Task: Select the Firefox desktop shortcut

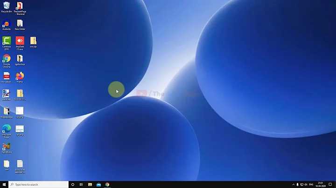Action: 20,77
